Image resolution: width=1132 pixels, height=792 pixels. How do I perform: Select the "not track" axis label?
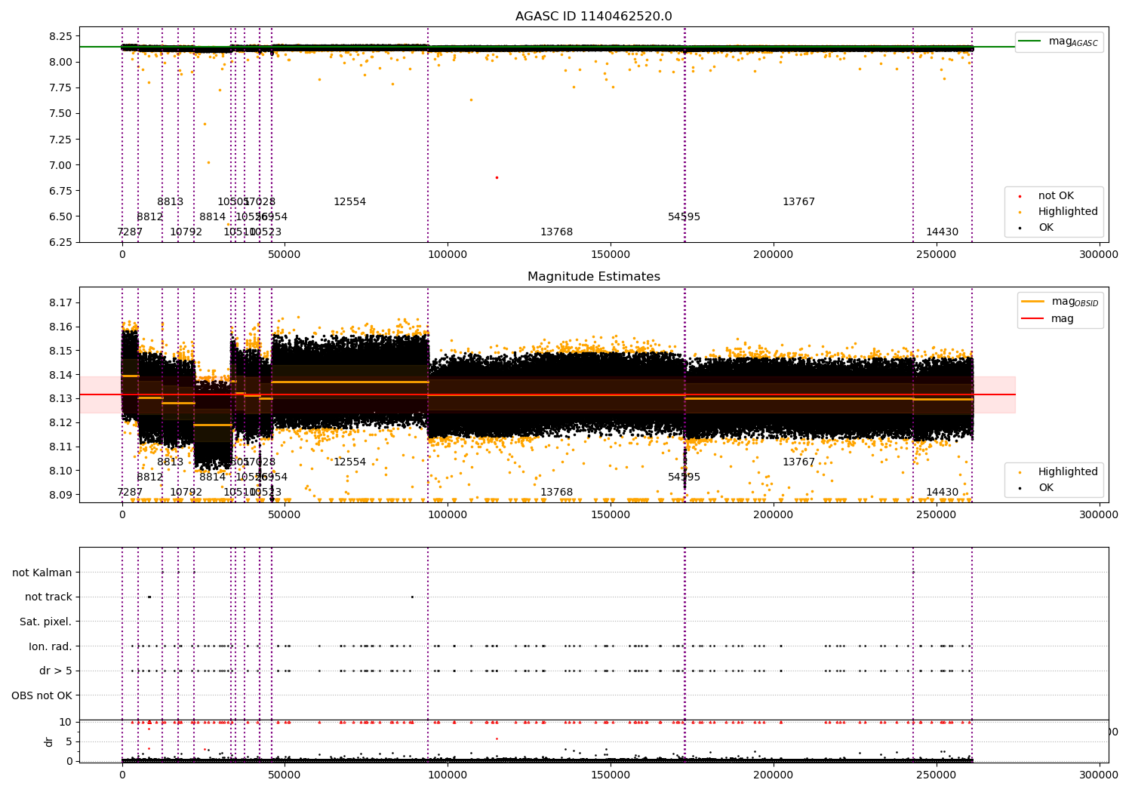(48, 597)
